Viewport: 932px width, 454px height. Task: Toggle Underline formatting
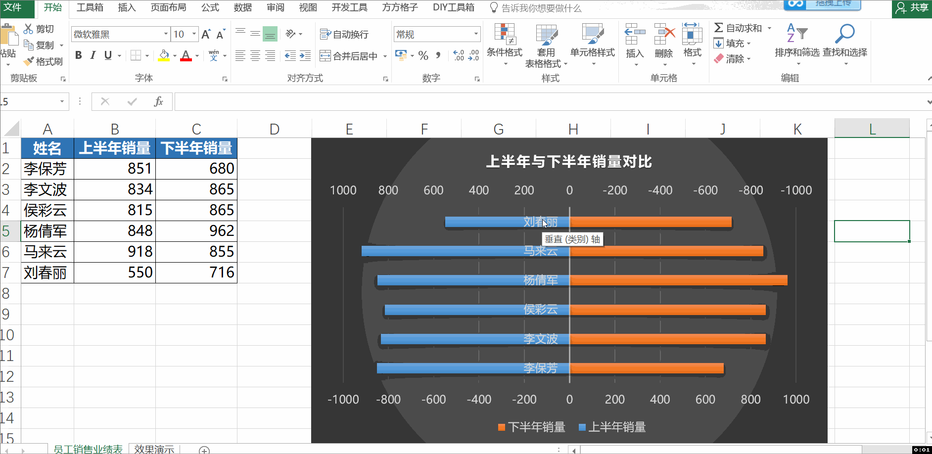click(x=108, y=55)
